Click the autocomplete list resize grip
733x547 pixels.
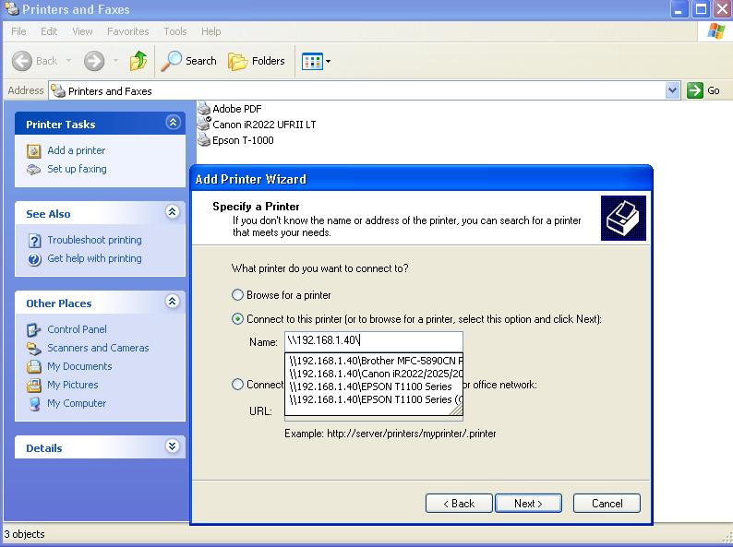pos(457,410)
